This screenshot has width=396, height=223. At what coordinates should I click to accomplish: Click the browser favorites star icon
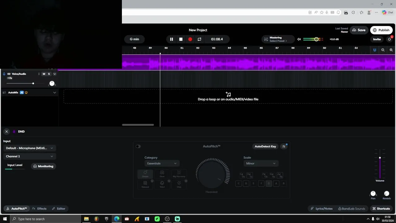322,12
